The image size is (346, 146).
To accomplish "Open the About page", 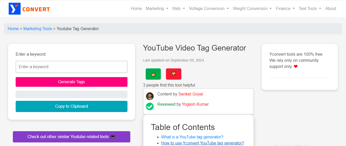I will tap(331, 8).
